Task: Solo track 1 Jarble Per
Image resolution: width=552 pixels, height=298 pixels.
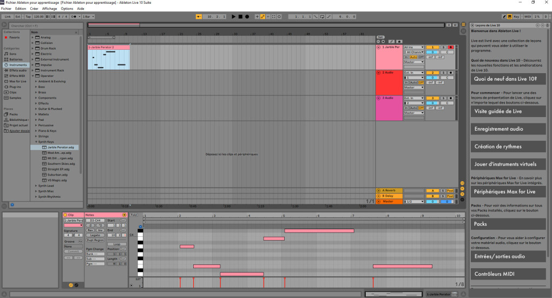Action: point(444,47)
